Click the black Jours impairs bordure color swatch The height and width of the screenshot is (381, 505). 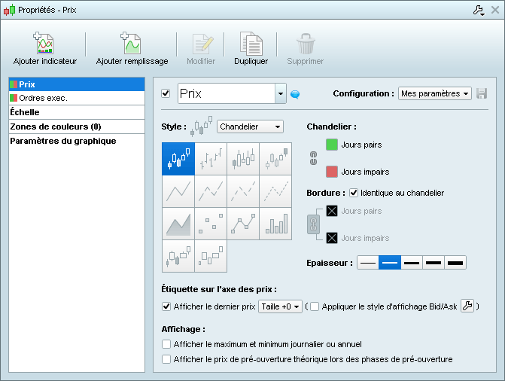[332, 238]
